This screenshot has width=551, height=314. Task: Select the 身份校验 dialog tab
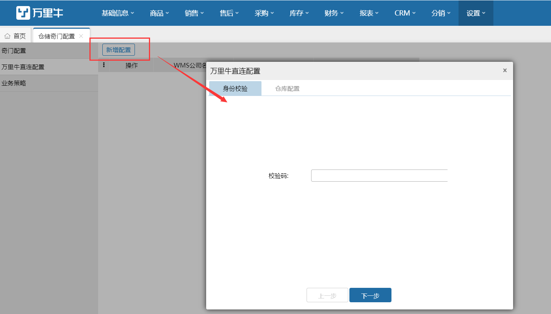235,88
